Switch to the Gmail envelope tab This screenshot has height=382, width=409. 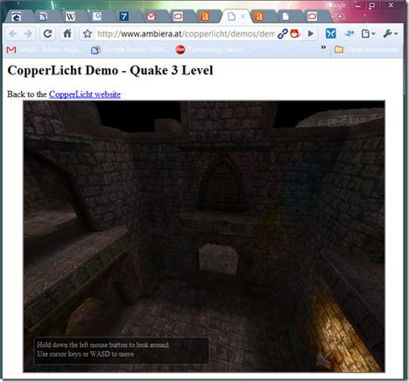pos(151,17)
